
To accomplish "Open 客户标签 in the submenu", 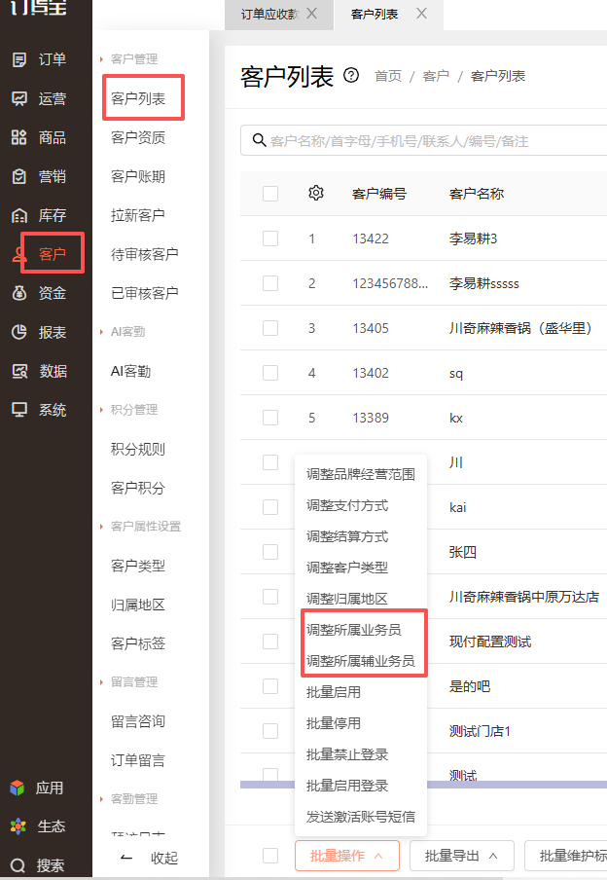I will [x=138, y=643].
